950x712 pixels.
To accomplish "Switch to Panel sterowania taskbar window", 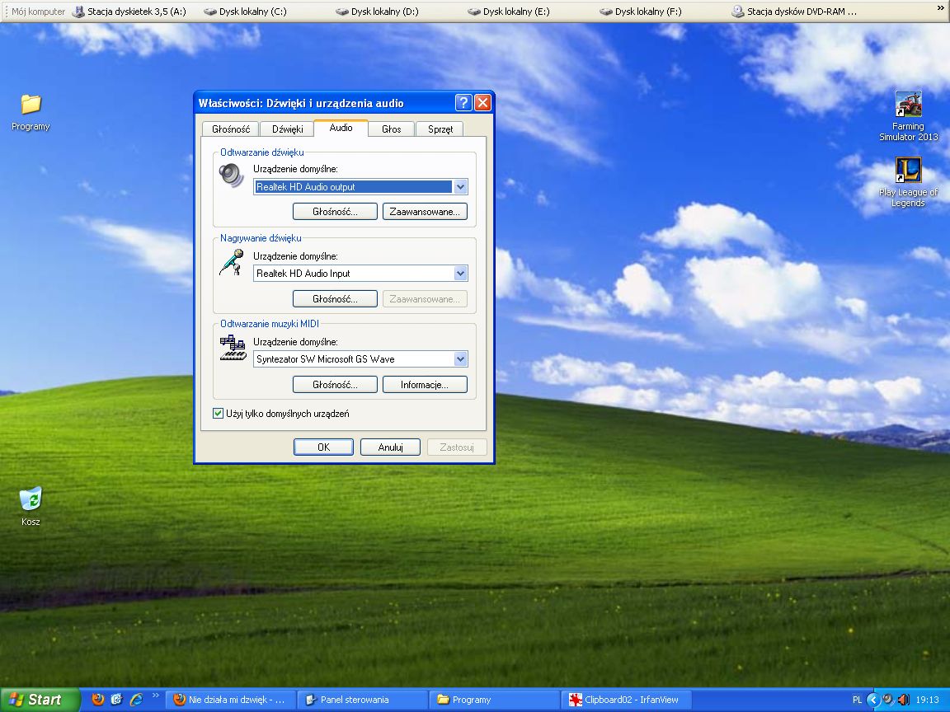I will point(362,700).
